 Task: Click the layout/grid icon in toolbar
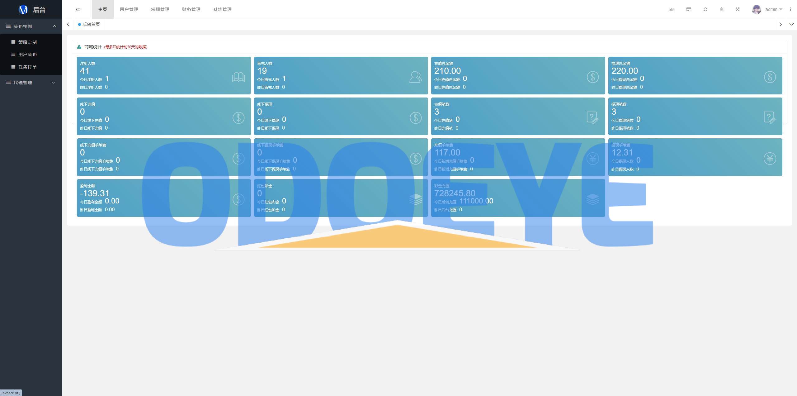click(x=689, y=9)
